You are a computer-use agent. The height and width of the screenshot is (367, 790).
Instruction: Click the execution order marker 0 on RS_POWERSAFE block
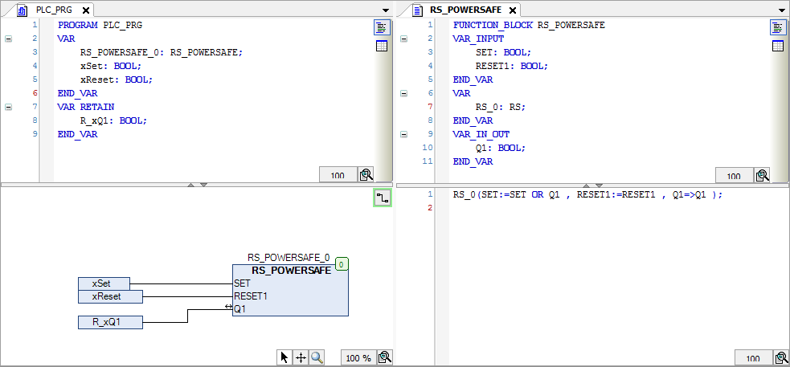click(342, 264)
